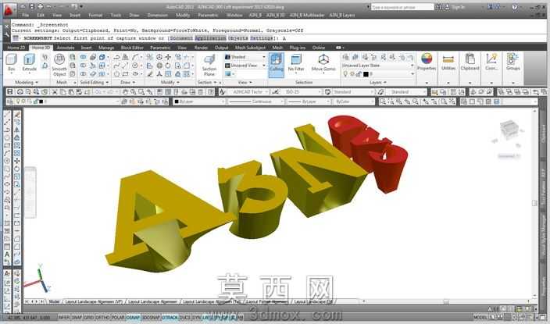This screenshot has height=324, width=550.
Task: Click the Move tool in left modify toolbar
Action: pos(17,161)
